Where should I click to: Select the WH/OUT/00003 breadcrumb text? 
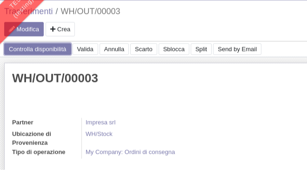(90, 11)
